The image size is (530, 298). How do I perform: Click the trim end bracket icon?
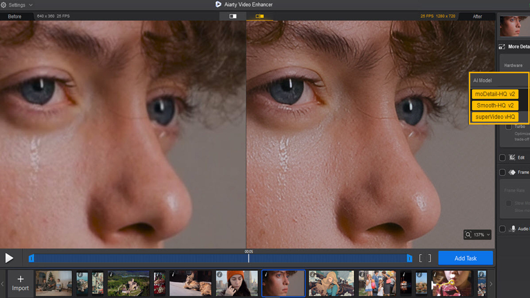(x=430, y=258)
